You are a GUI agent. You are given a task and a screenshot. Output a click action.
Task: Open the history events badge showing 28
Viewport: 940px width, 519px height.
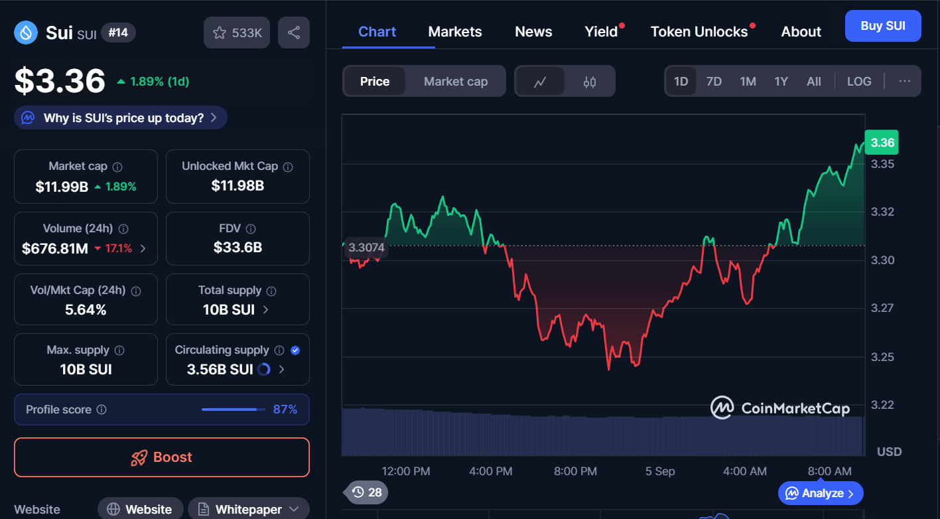point(366,492)
